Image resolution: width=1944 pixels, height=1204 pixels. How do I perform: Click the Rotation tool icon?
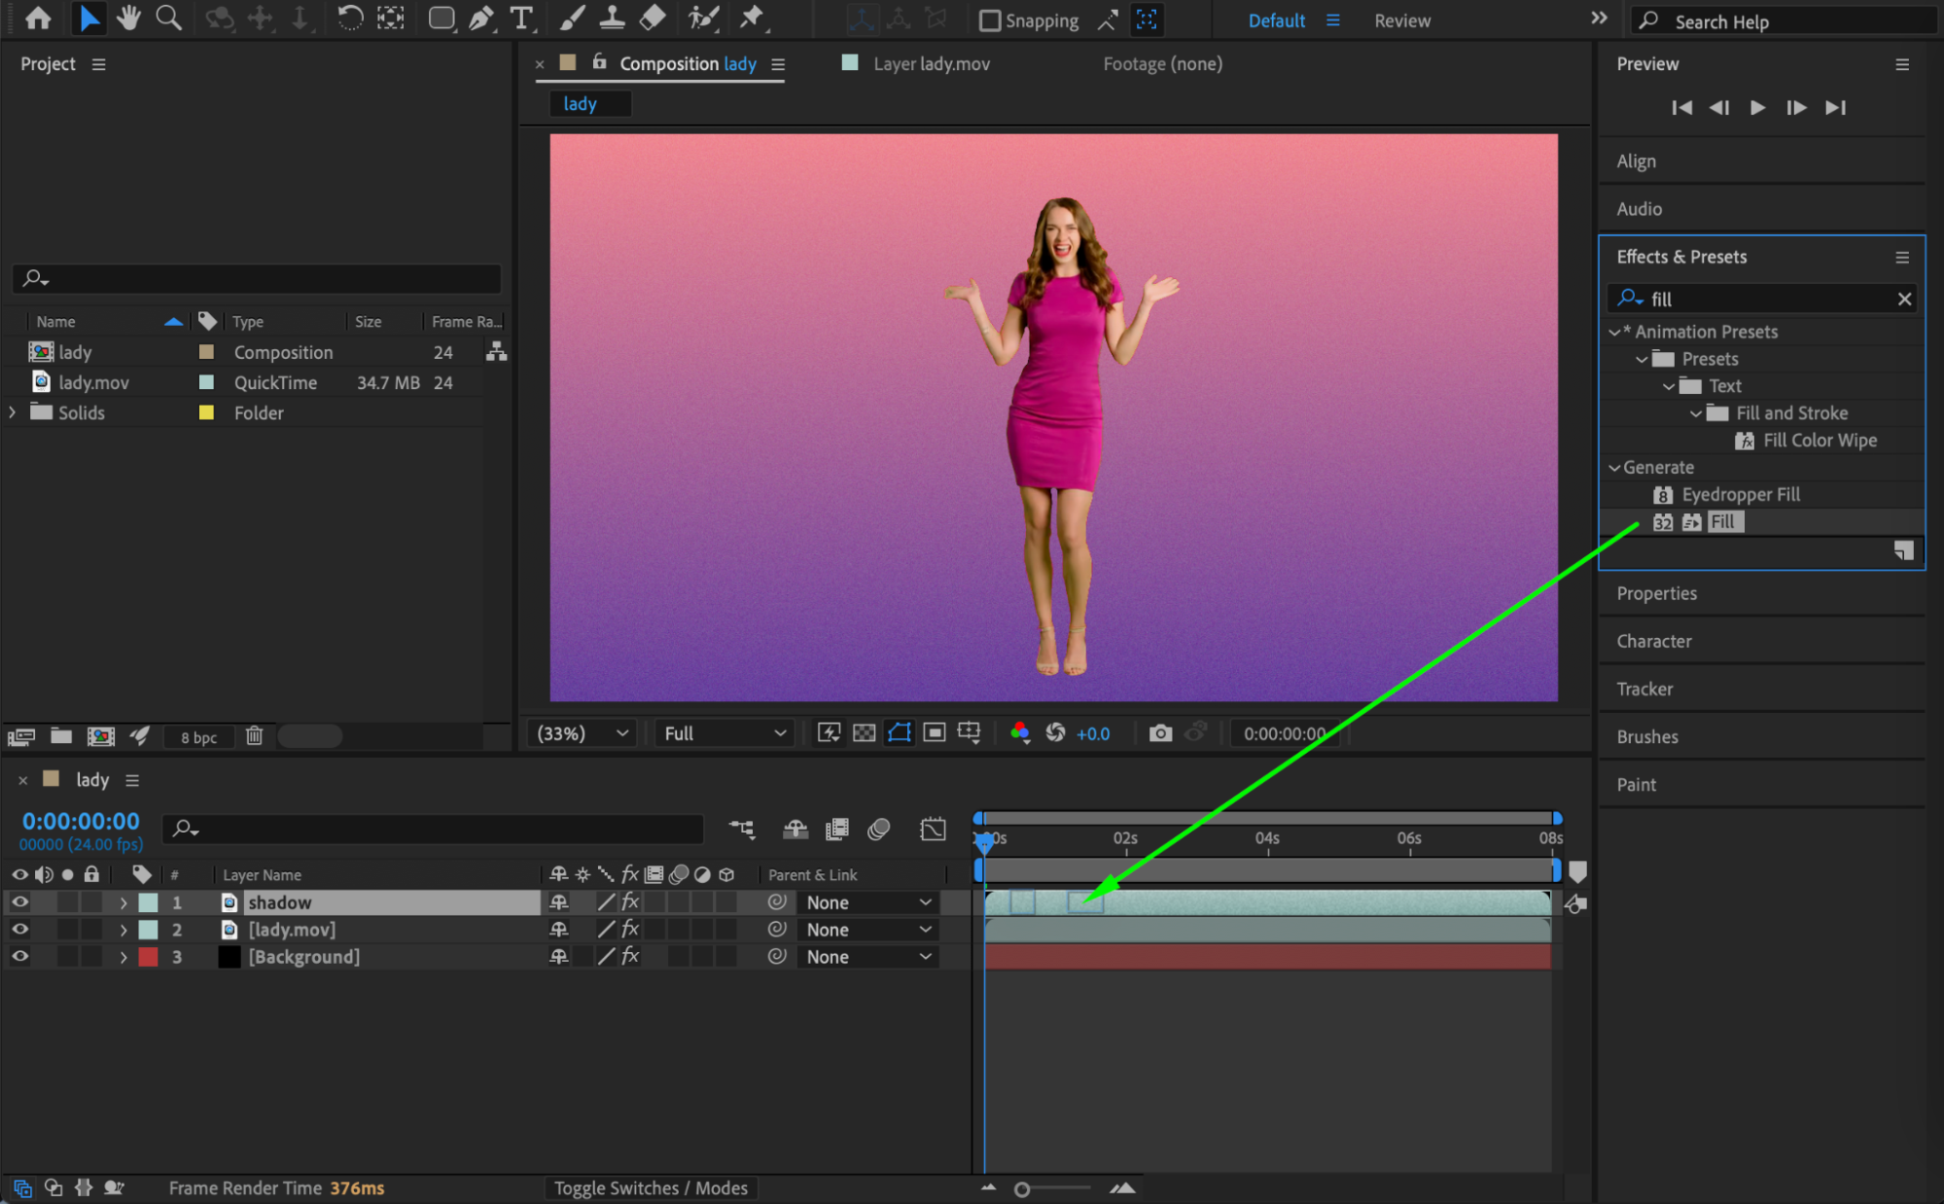pos(349,18)
